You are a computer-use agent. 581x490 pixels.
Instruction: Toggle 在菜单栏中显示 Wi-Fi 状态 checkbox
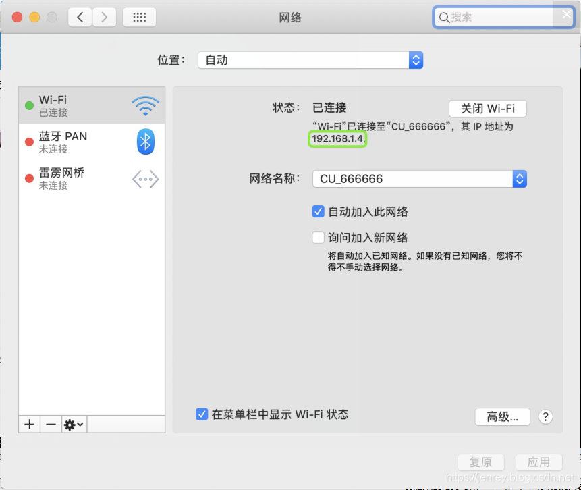click(x=202, y=414)
